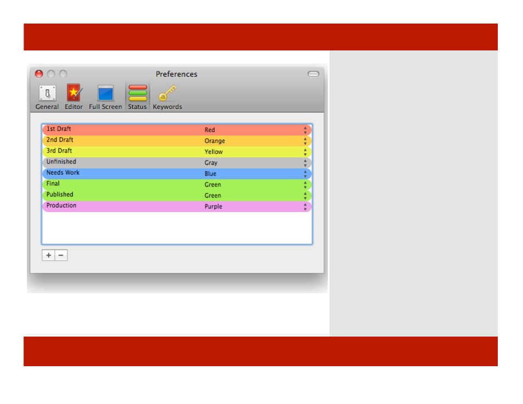This screenshot has width=523, height=404.
Task: Open the Full Screen preferences pane
Action: [105, 96]
